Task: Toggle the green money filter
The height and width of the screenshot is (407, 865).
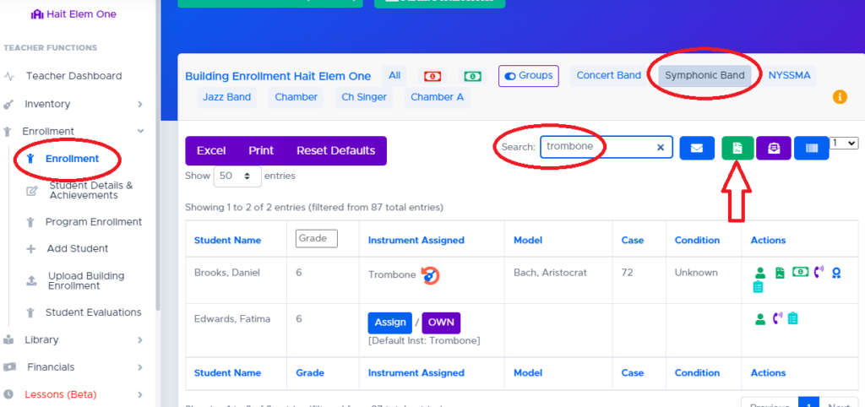Action: [473, 76]
